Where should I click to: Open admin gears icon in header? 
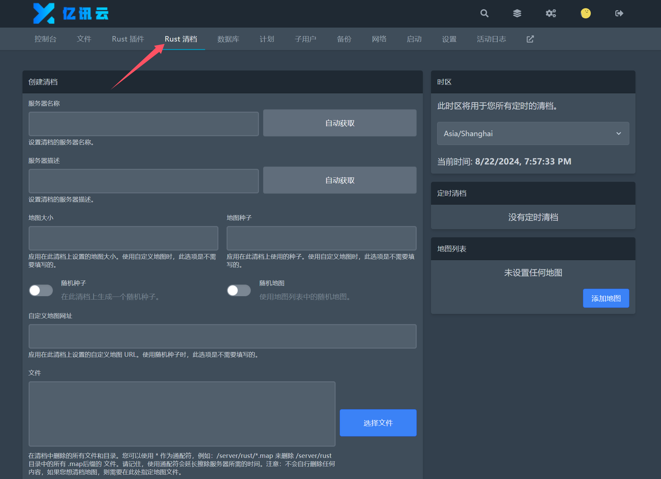(551, 13)
